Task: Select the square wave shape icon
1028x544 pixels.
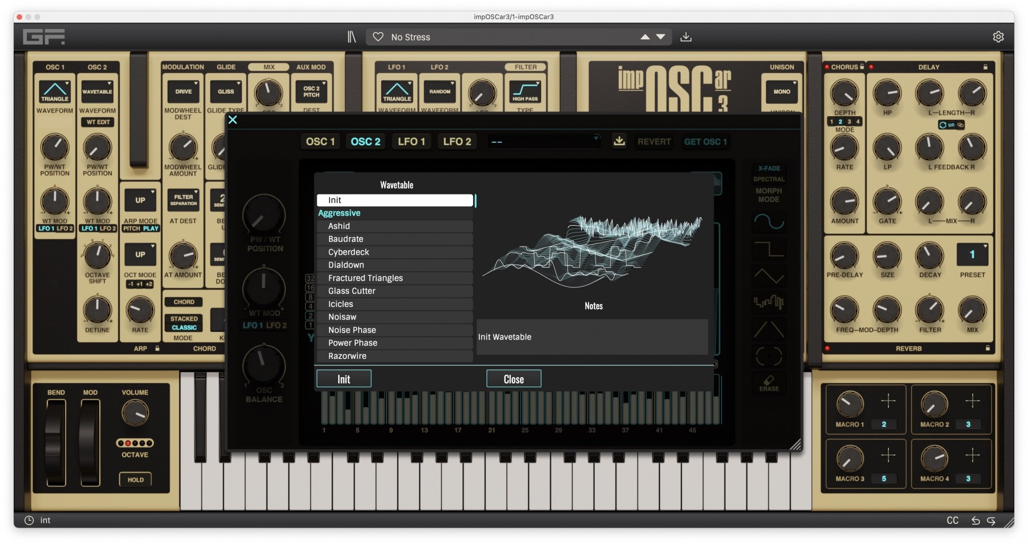Action: pos(769,249)
